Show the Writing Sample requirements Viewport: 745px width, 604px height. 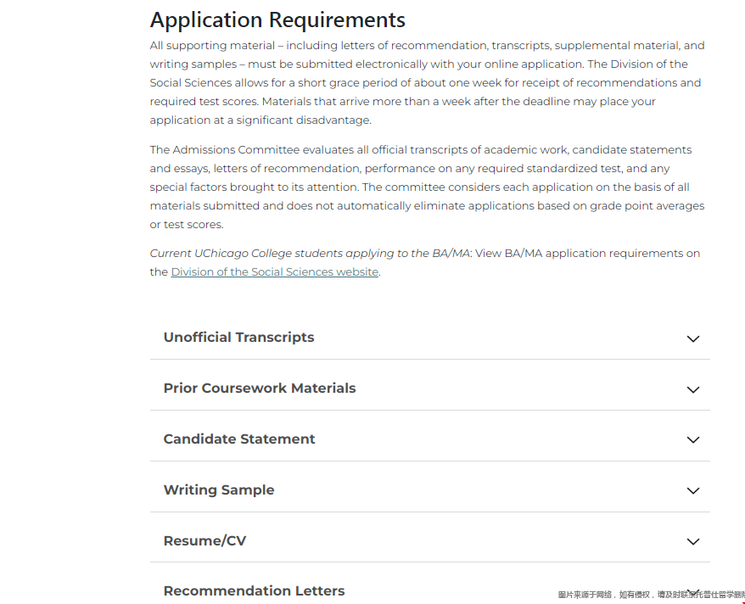[x=218, y=490]
